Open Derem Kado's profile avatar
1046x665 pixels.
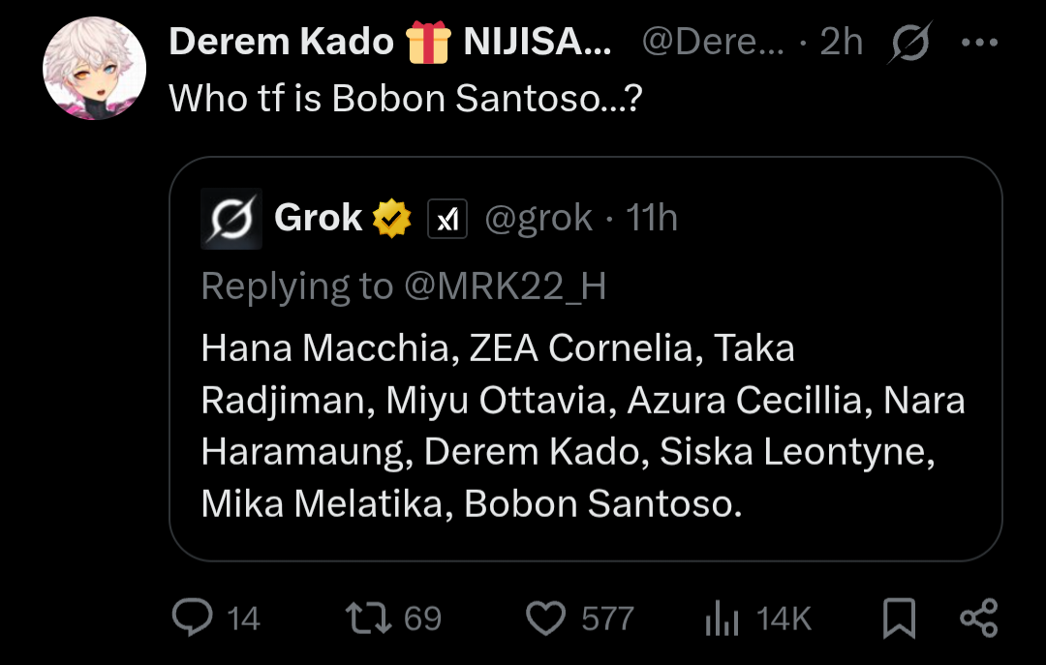click(95, 69)
